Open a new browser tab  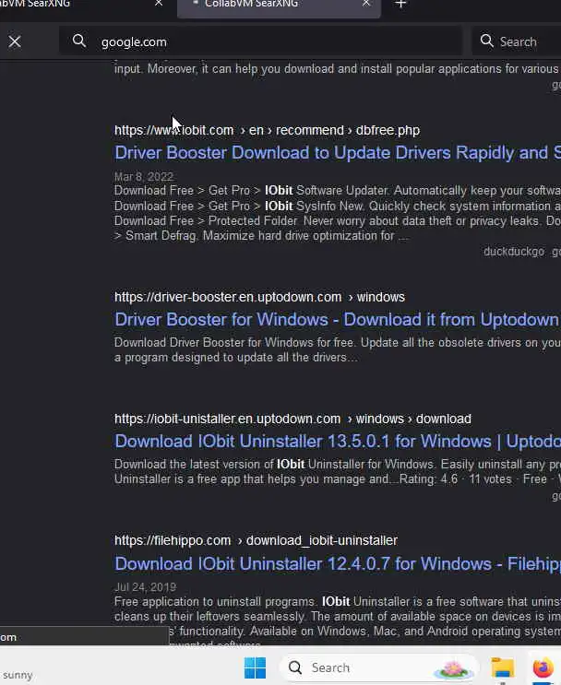point(401,4)
